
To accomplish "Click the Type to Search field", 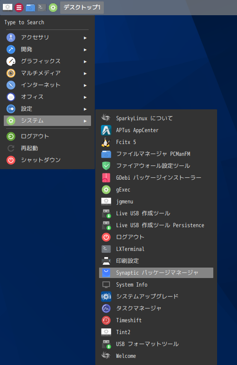I will tap(47, 22).
